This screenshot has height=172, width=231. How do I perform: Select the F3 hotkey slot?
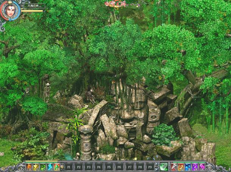[89, 167]
